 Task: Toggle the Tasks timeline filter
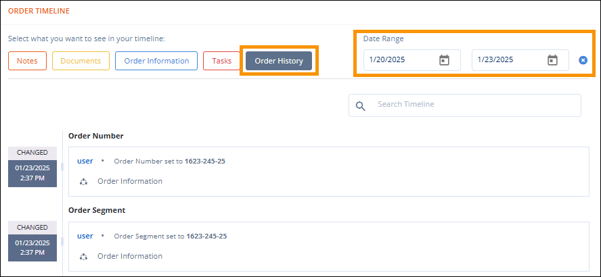point(221,61)
